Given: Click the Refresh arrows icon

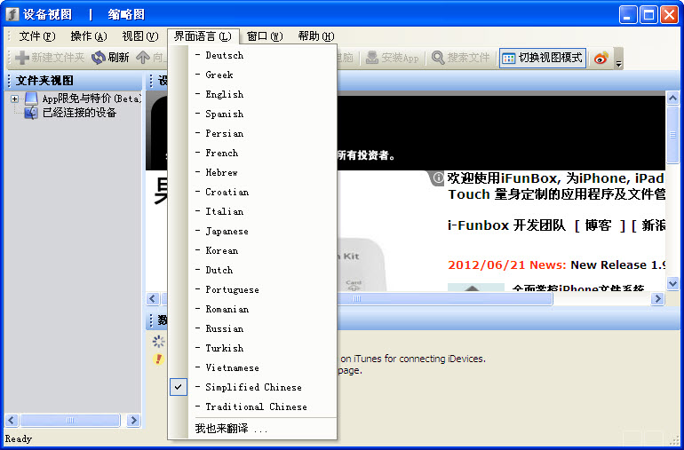Looking at the screenshot, I should click(x=99, y=58).
